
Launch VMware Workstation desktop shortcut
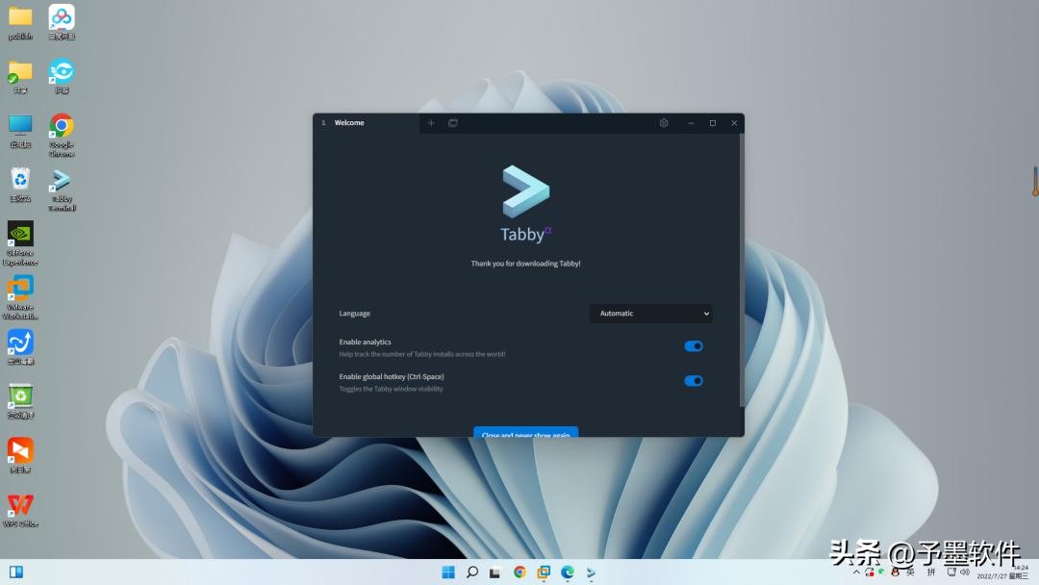pos(20,290)
